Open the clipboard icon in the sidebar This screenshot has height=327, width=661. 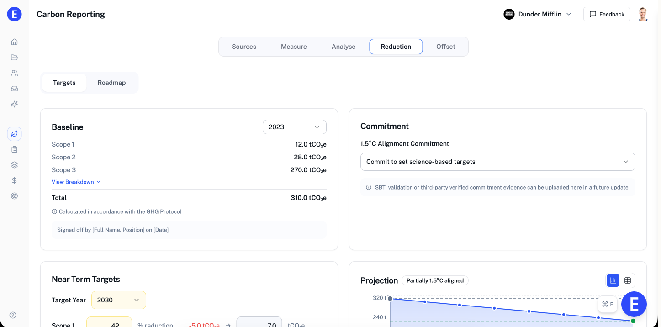(15, 149)
